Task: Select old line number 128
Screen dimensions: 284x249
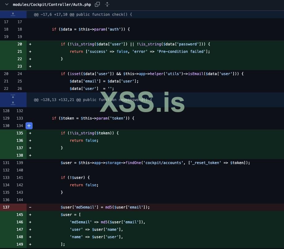Action: point(6,111)
